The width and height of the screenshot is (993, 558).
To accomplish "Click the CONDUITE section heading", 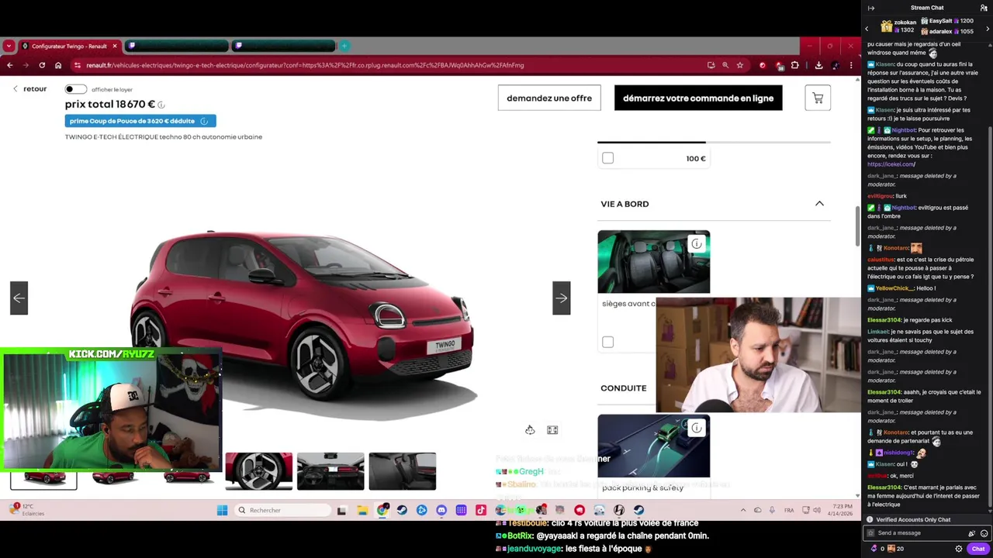I will 623,388.
